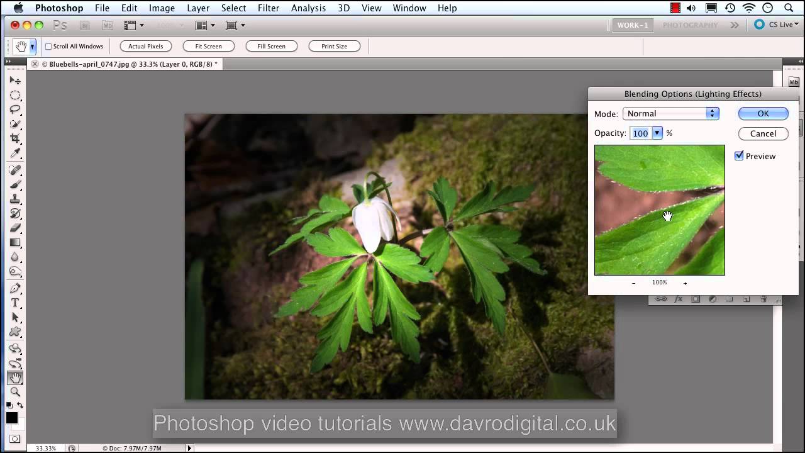Select the Move tool
This screenshot has width=805, height=453.
click(15, 81)
